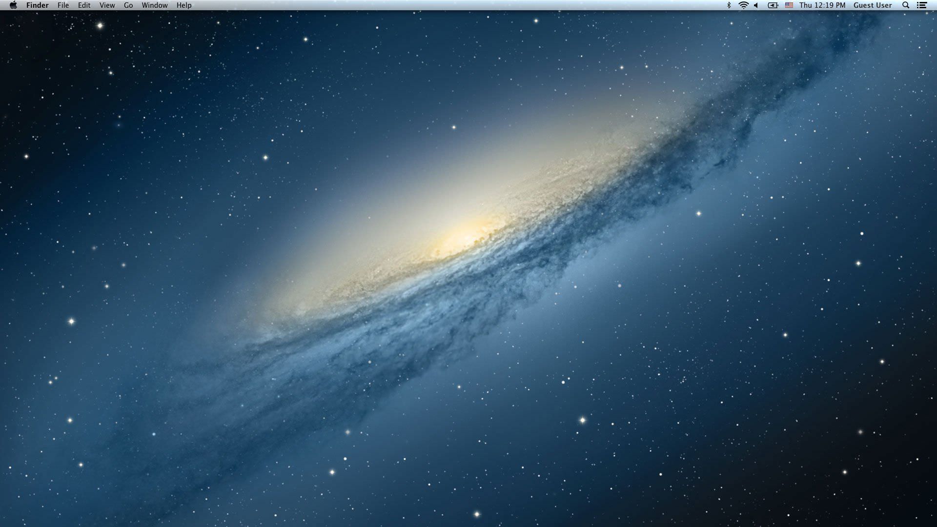Open Spotlight search magnifying glass
Screen dimensions: 937x527
click(905, 5)
